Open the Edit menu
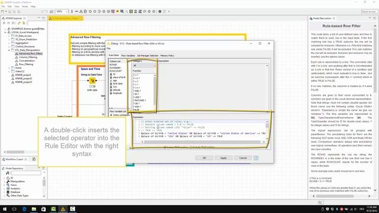 point(9,7)
